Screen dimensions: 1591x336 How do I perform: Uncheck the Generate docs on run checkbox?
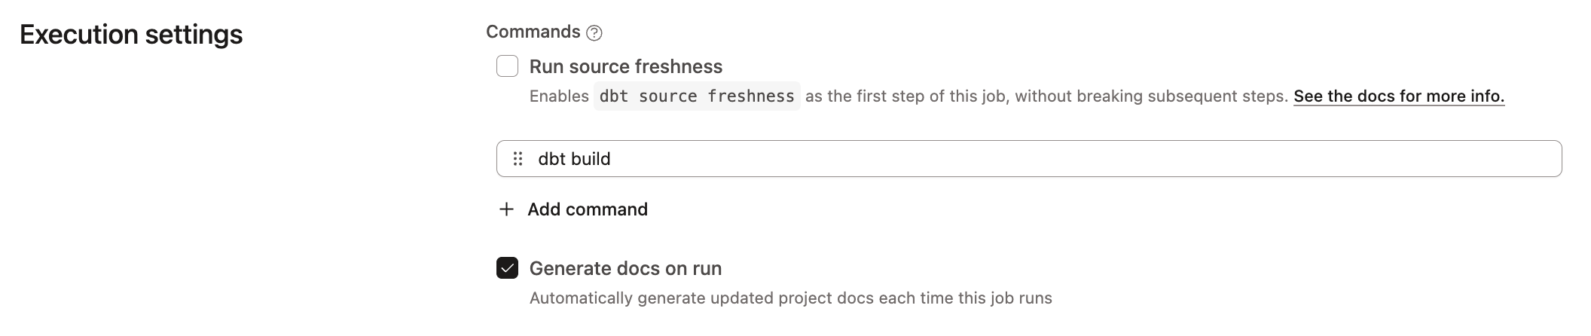tap(507, 268)
